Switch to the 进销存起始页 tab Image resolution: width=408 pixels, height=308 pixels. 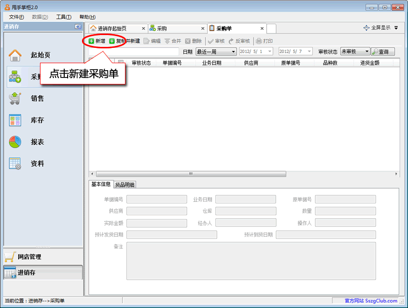tap(118, 28)
